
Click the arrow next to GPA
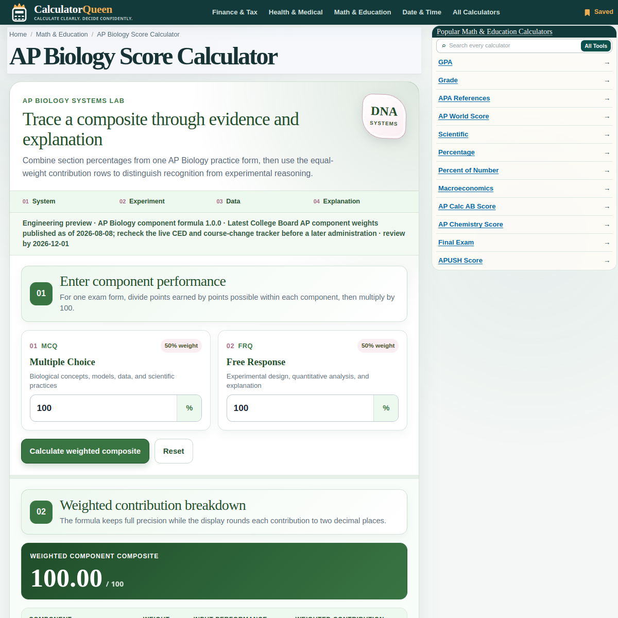tap(607, 63)
